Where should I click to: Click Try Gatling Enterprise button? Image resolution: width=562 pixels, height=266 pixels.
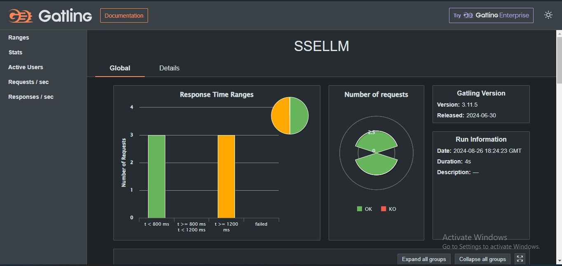(491, 15)
